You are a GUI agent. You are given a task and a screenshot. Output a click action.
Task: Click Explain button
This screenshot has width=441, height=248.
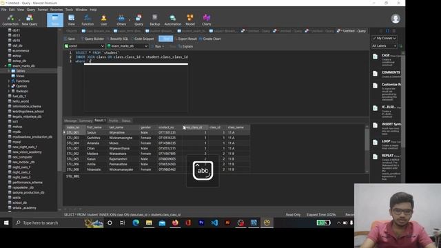(x=185, y=46)
